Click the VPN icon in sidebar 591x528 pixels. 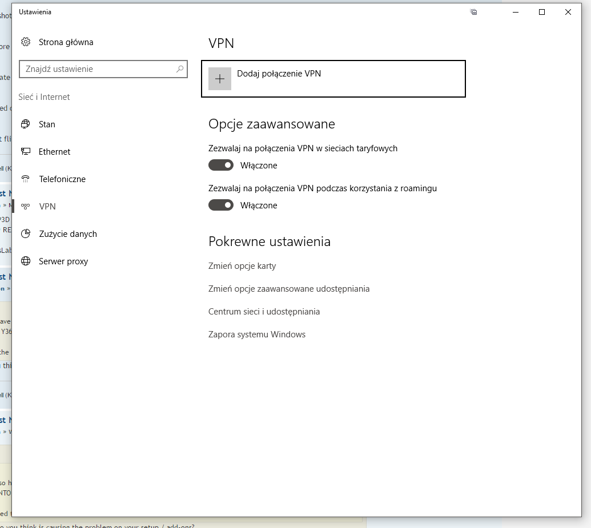(26, 207)
